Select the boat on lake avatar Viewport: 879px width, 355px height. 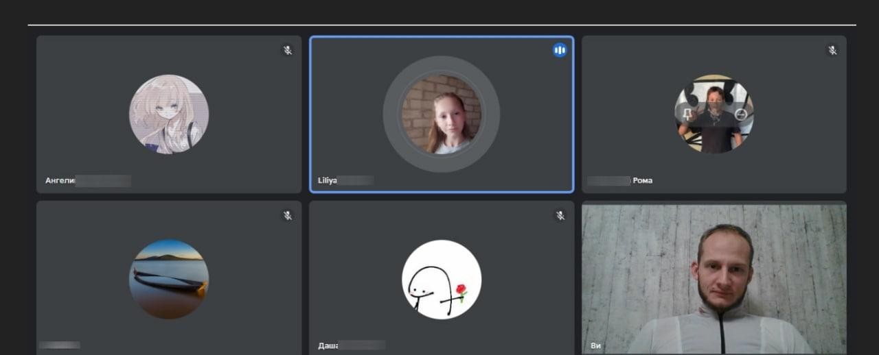[x=169, y=279]
